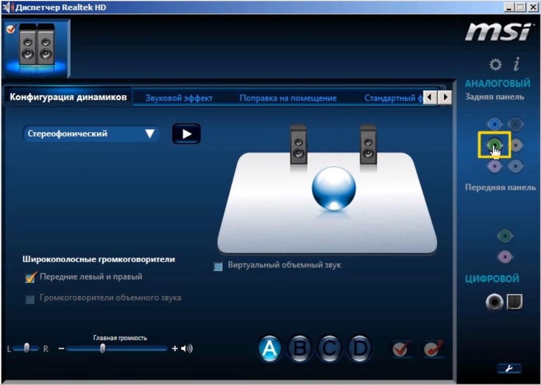This screenshot has height=385, width=541.
Task: Minimize the Realtek HD window
Action: [x=509, y=7]
